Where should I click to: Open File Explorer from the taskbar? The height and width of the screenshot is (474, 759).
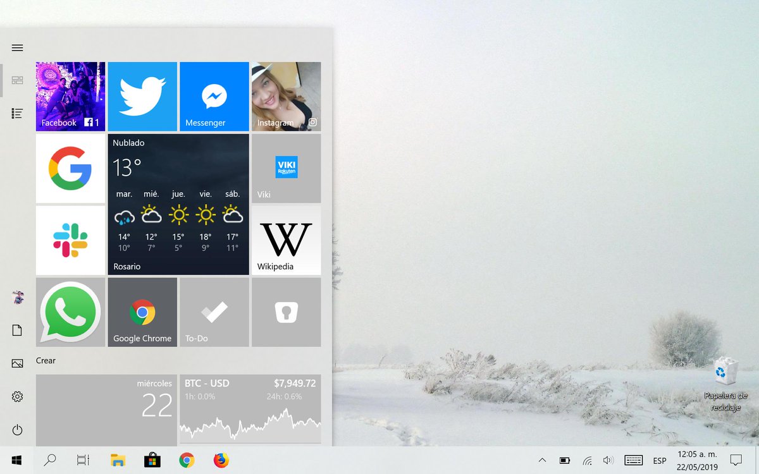coord(118,460)
